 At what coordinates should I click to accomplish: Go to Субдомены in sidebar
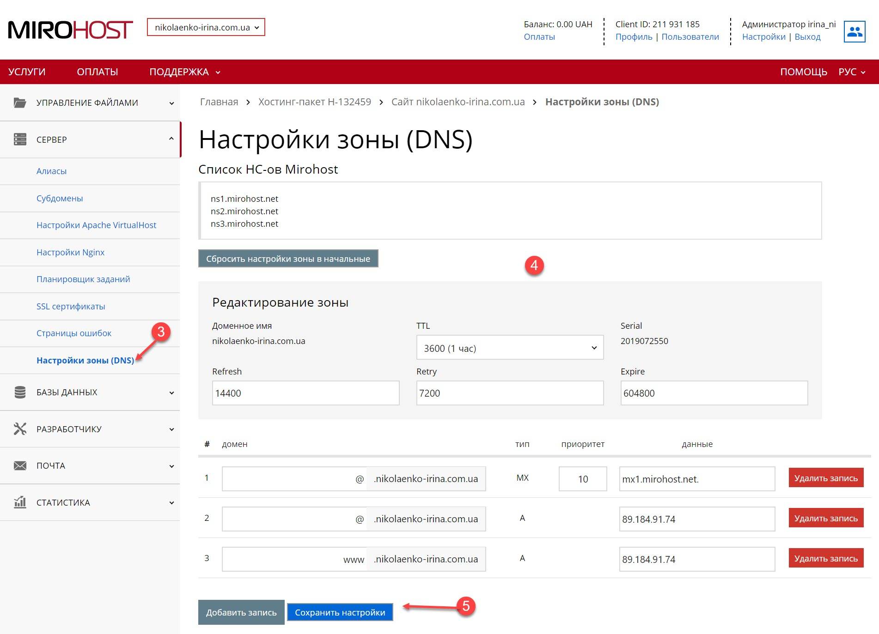60,198
